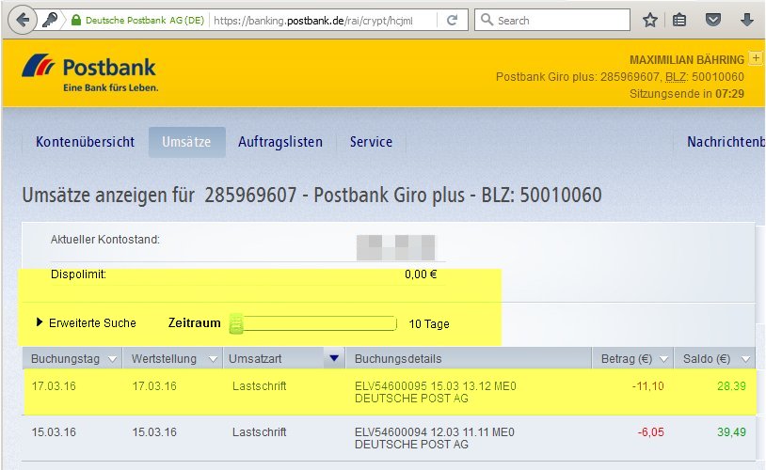Viewport: 766px width, 470px height.
Task: Open the Pocket icon in toolbar
Action: [713, 20]
